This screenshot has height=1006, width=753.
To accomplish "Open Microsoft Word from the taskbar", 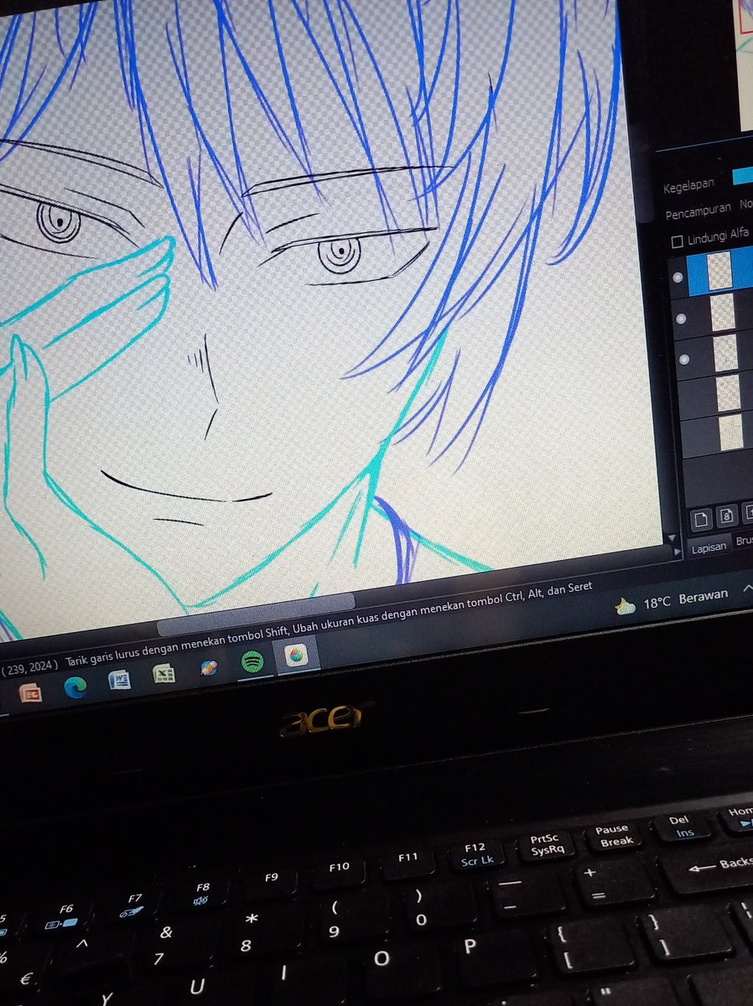I will (x=119, y=680).
